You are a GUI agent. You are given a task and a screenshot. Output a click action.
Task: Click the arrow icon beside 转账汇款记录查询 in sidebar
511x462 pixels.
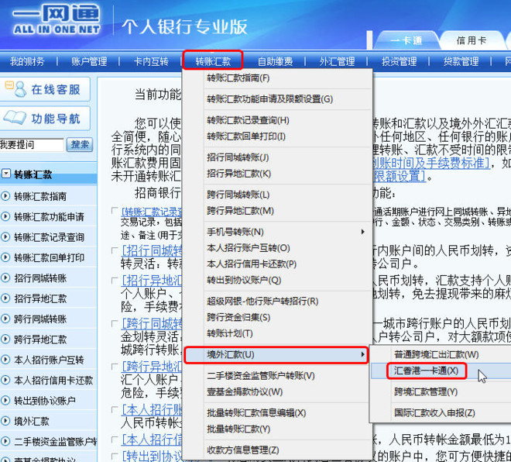tap(5, 237)
